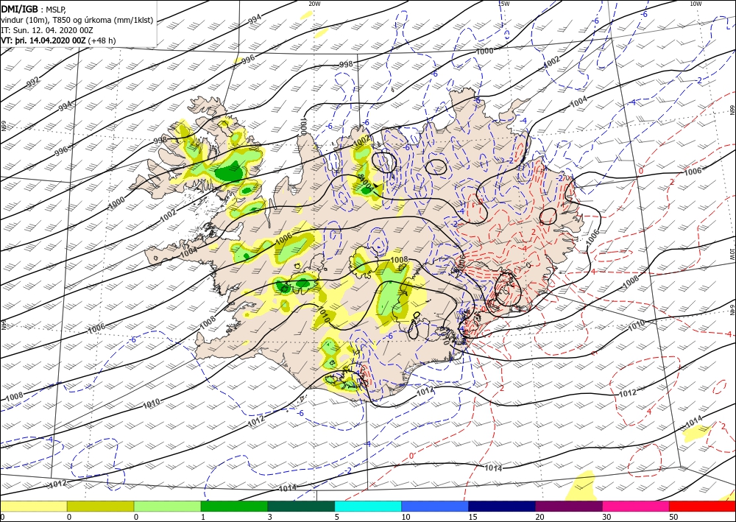Pick the dark teal-green legend swatch
Viewport: 736px width, 522px height.
click(x=301, y=506)
